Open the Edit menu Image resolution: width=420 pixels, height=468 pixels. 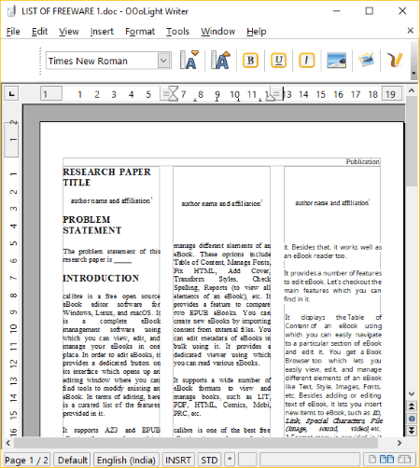(x=39, y=32)
